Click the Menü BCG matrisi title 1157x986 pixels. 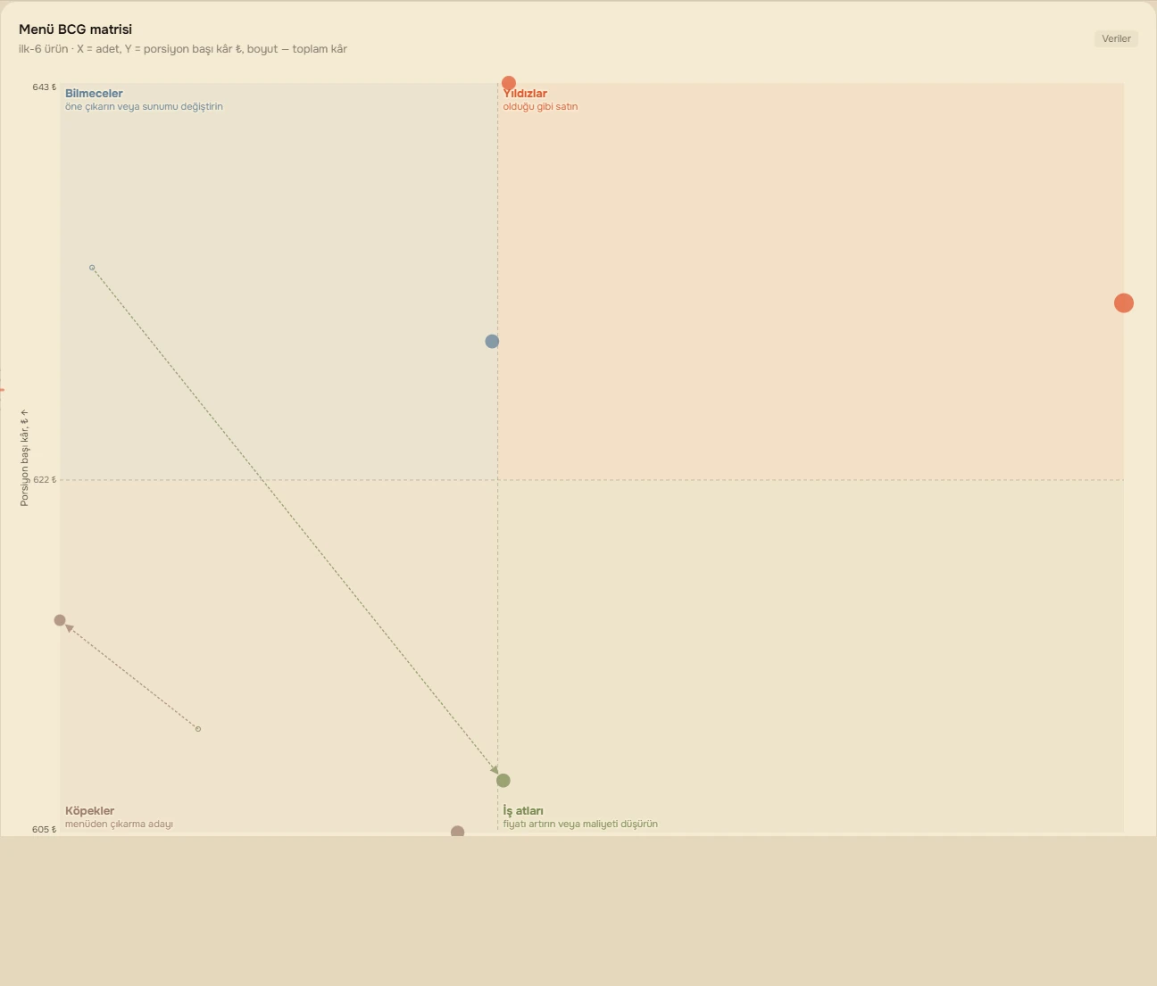click(x=75, y=29)
